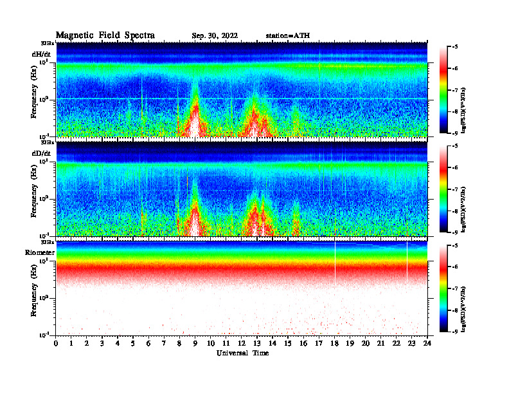Click the hour 1 tick label
The image size is (509, 394).
click(71, 344)
